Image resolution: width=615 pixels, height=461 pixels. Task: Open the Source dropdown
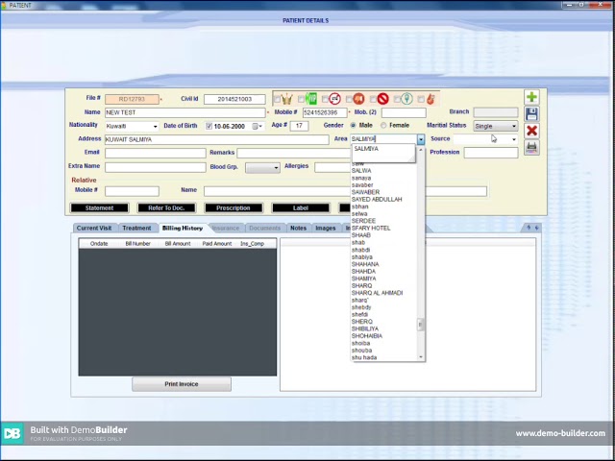[514, 139]
